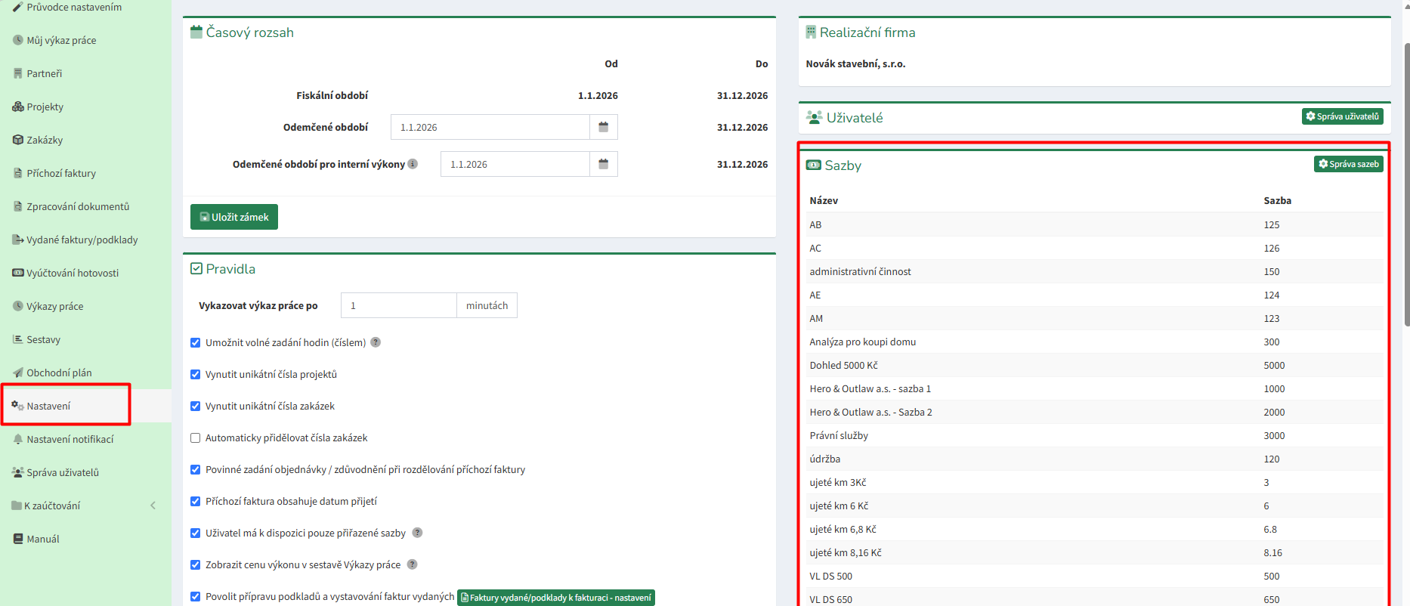Click the book icon beside Manuál
Screen dimensions: 1410x606
(18, 539)
